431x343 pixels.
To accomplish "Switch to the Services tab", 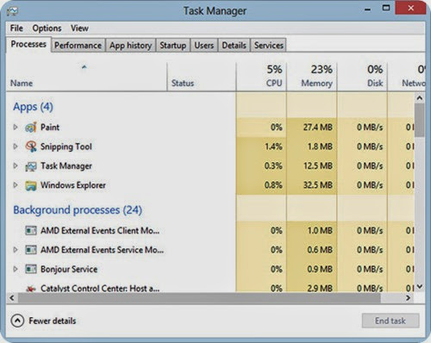I will pyautogui.click(x=269, y=46).
